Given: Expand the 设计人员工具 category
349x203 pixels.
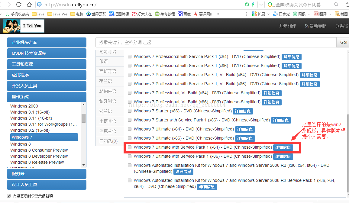Looking at the screenshot, I should [47, 185].
